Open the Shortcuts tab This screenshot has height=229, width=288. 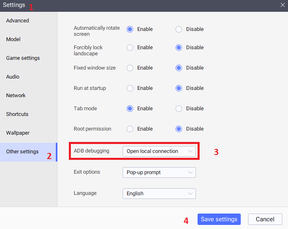point(17,114)
